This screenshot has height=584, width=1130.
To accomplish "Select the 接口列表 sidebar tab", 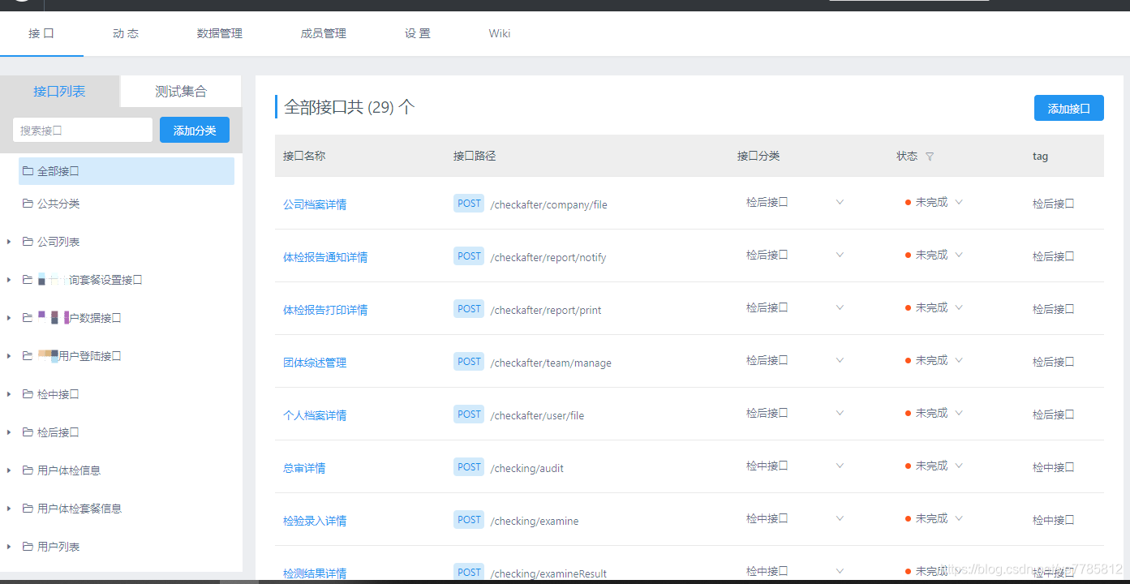I will pos(59,91).
